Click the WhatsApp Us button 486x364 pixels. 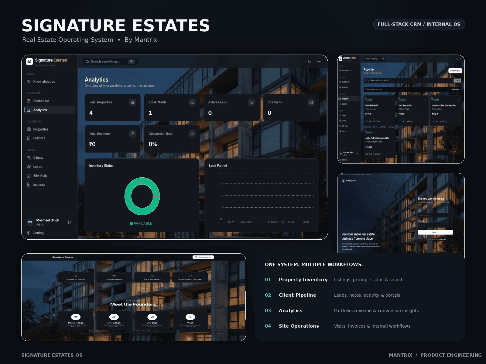(203, 257)
